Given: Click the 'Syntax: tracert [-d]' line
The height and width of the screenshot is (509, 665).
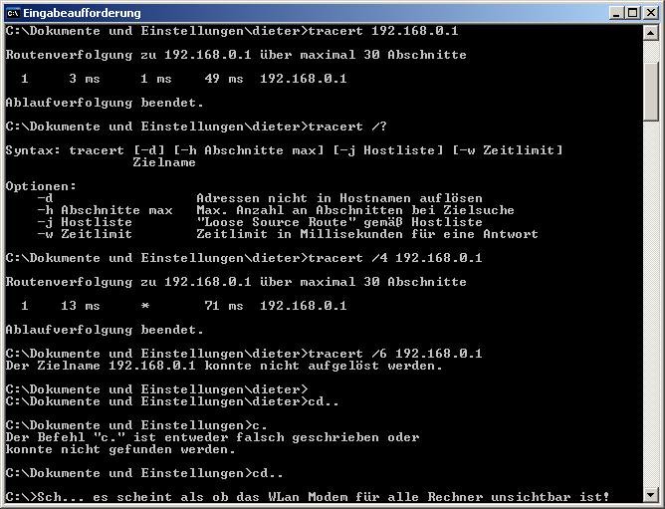Looking at the screenshot, I should click(x=284, y=150).
